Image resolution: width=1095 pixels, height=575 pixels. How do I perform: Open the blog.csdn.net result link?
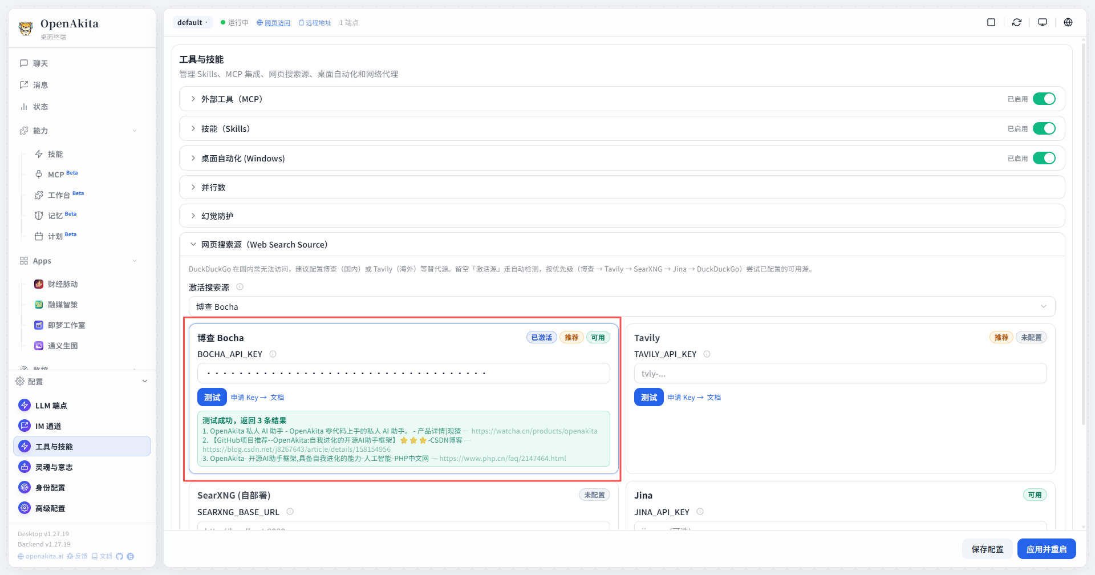[297, 450]
